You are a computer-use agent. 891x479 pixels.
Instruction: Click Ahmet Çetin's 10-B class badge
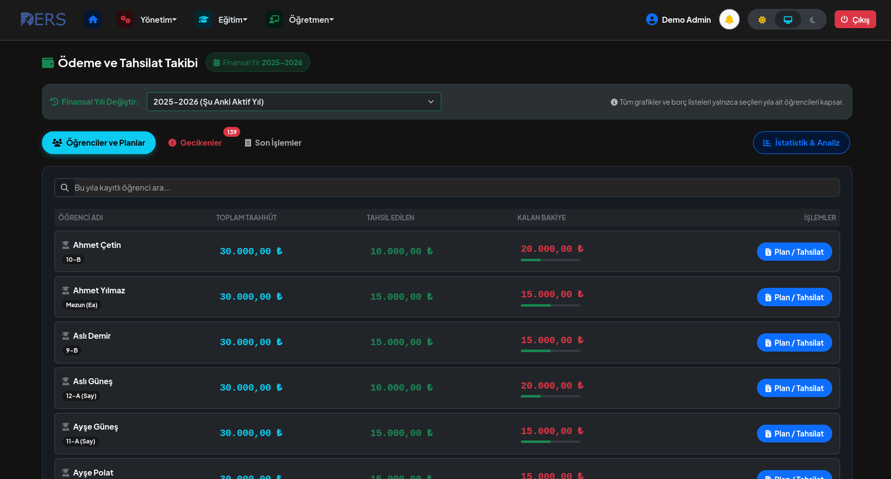[x=73, y=259]
